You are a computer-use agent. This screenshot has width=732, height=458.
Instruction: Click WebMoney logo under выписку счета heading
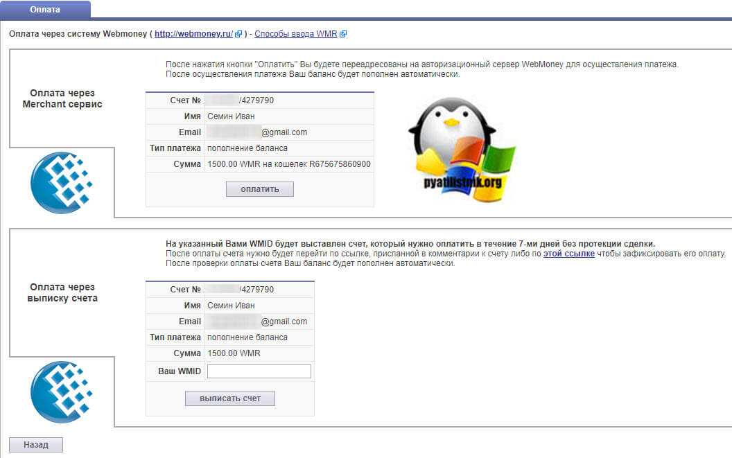pyautogui.click(x=61, y=392)
